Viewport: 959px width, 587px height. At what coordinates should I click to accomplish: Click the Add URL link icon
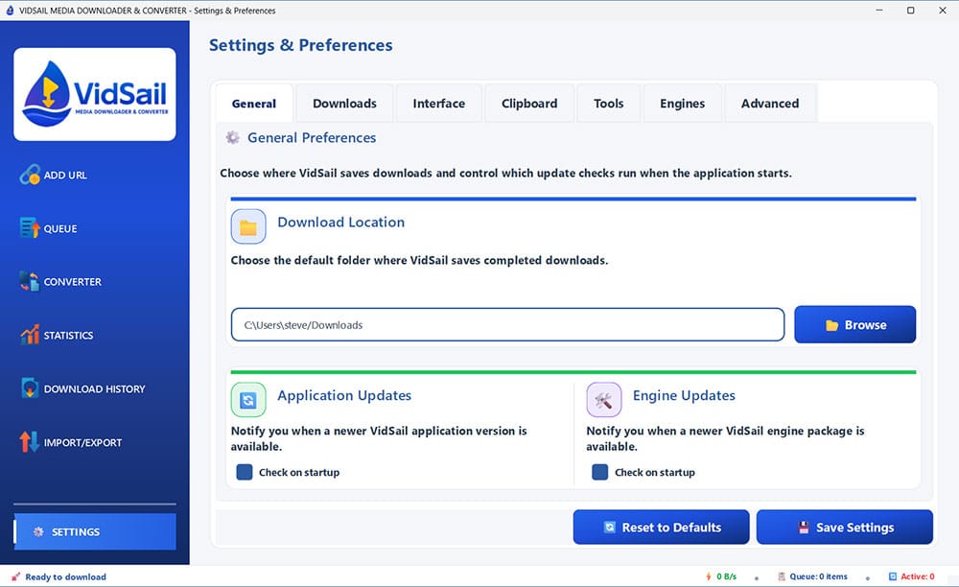click(30, 175)
